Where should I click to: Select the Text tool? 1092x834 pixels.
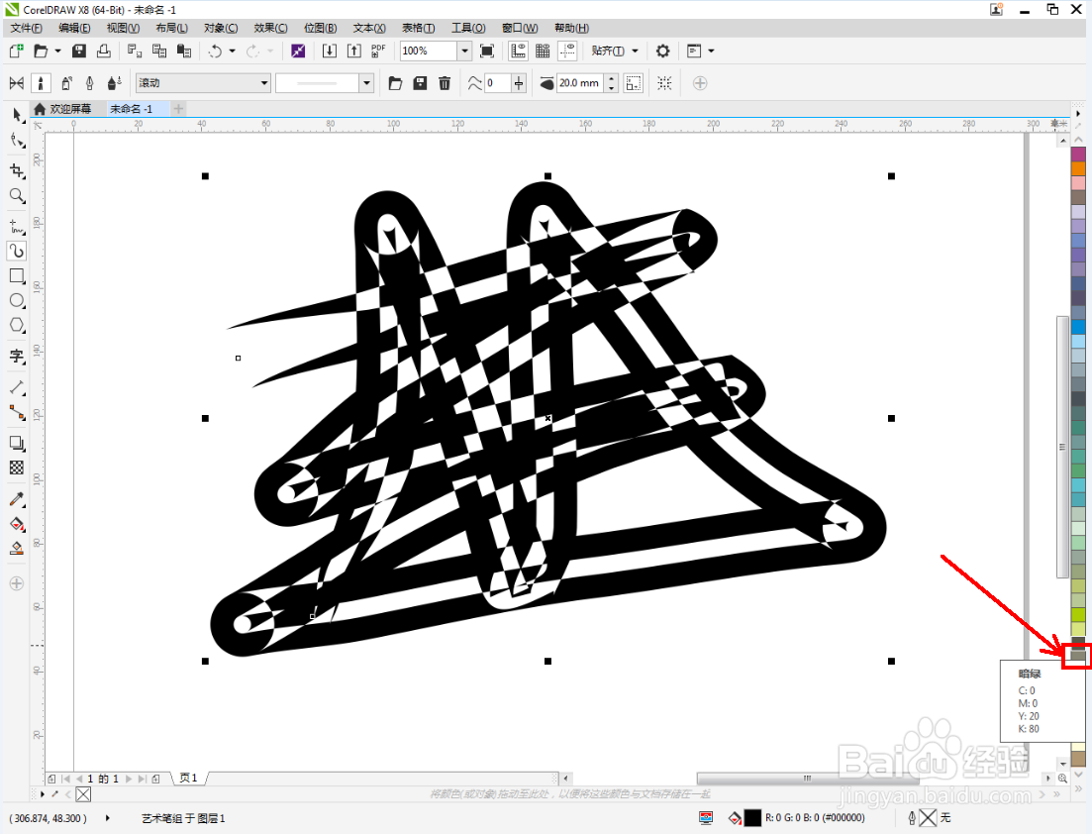click(x=17, y=356)
